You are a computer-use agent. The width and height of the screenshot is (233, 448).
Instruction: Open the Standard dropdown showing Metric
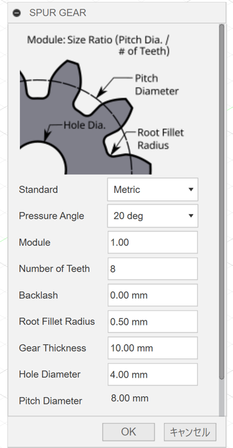[153, 189]
